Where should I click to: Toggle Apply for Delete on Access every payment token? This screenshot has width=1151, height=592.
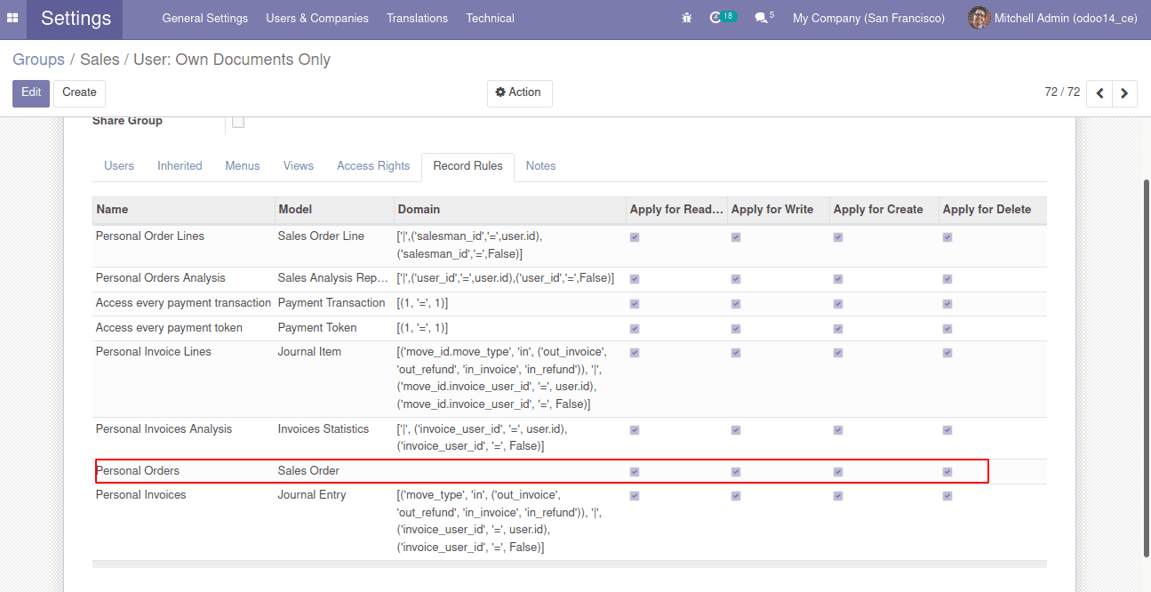click(x=947, y=329)
